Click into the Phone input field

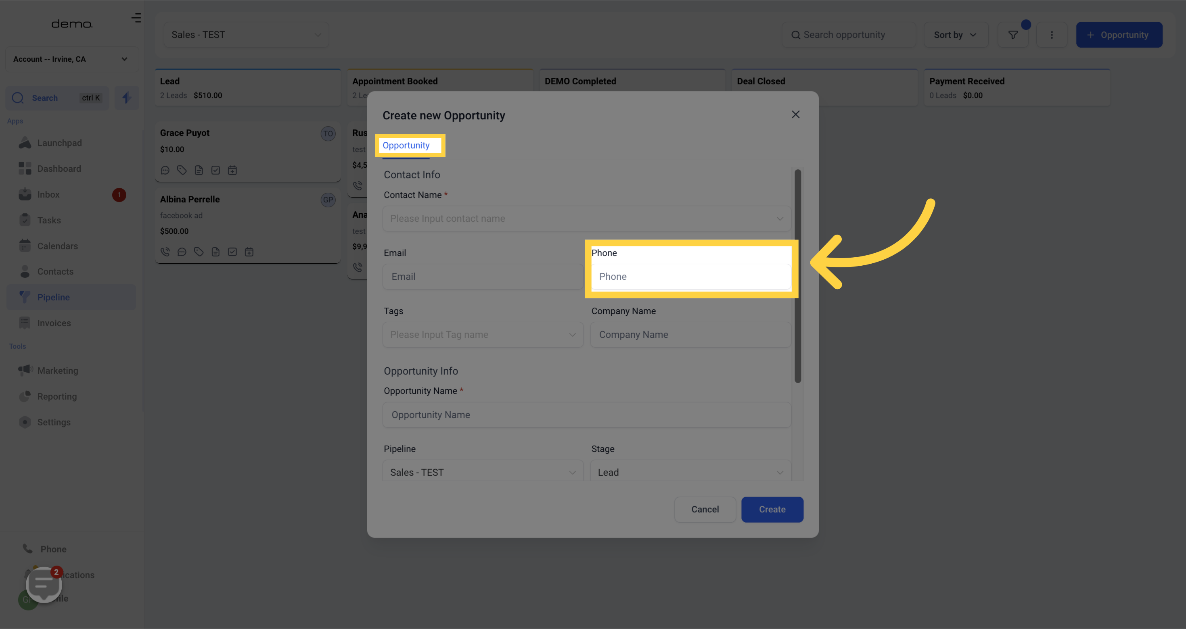tap(690, 277)
